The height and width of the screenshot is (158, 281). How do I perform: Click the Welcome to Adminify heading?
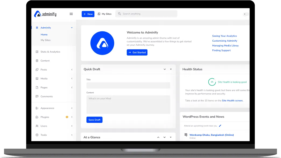142,32
